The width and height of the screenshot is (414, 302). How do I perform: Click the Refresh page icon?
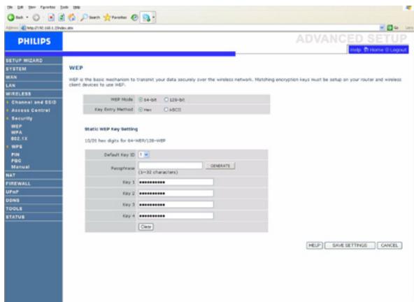coord(62,17)
